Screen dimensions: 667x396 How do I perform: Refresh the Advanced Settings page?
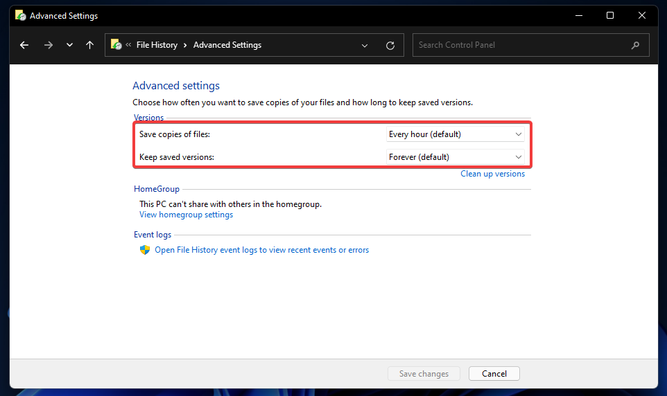click(390, 45)
